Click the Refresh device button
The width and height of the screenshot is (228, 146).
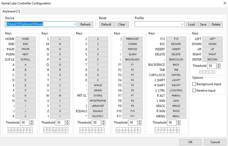pyautogui.click(x=86, y=25)
